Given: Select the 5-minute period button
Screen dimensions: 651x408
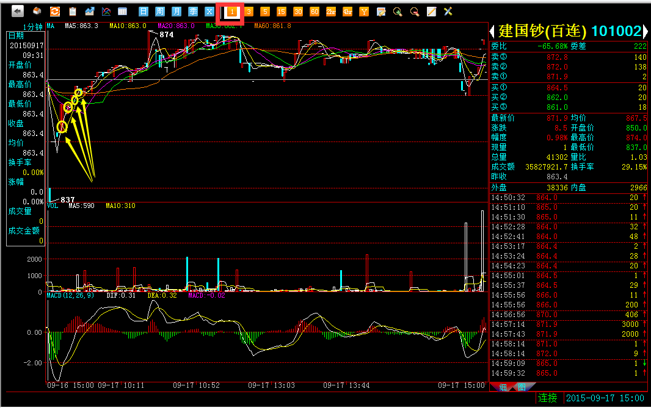Looking at the screenshot, I should click(x=265, y=11).
